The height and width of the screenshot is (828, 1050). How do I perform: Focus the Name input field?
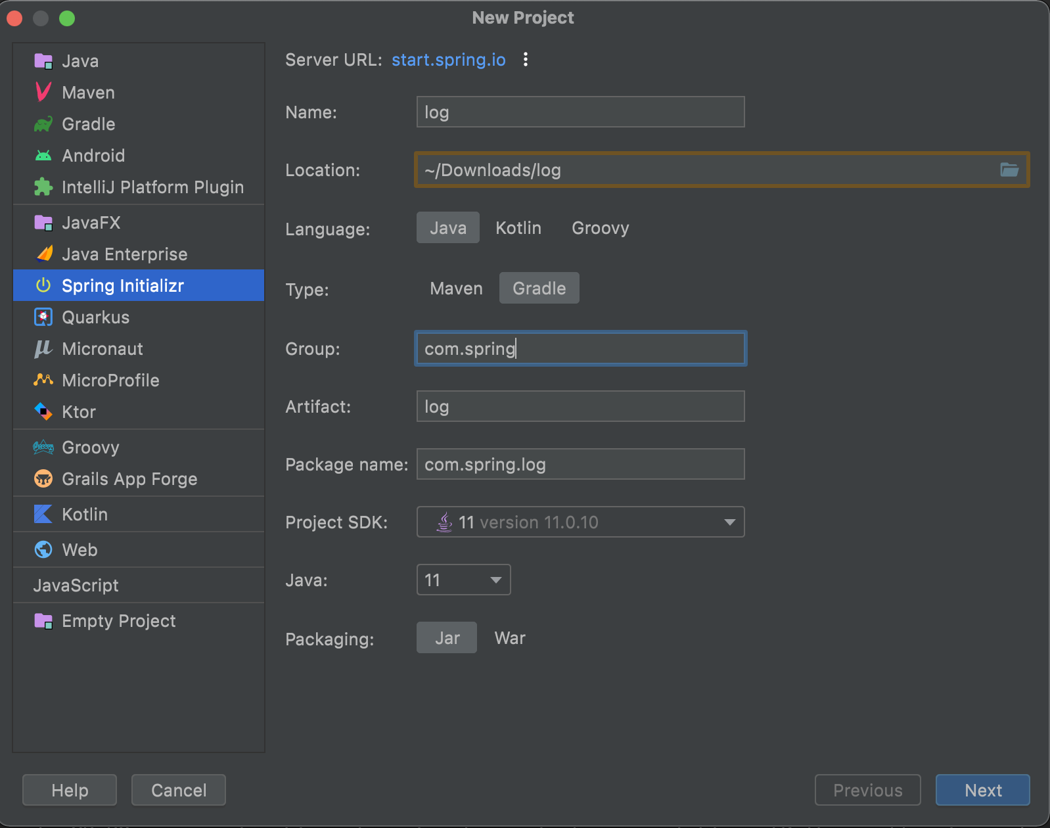(x=581, y=112)
